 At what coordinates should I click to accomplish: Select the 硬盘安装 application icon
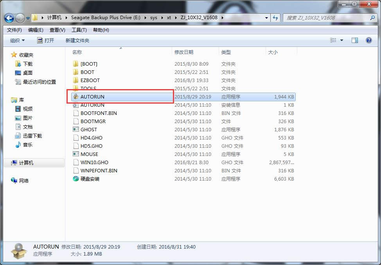[76, 179]
